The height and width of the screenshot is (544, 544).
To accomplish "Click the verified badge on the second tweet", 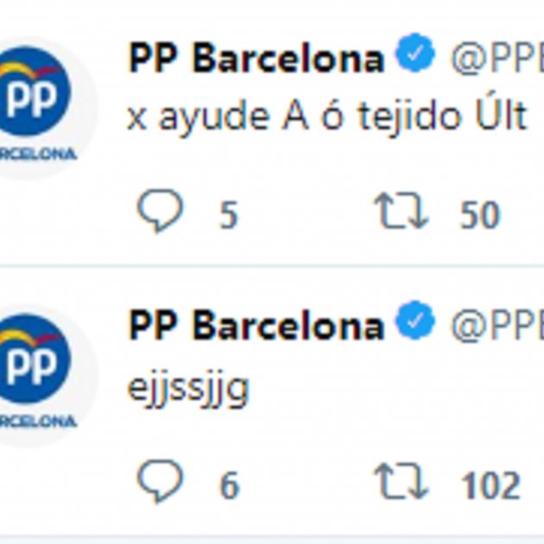I will tap(415, 319).
